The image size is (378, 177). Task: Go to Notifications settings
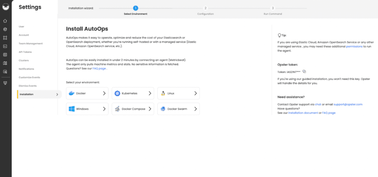[x=26, y=69]
